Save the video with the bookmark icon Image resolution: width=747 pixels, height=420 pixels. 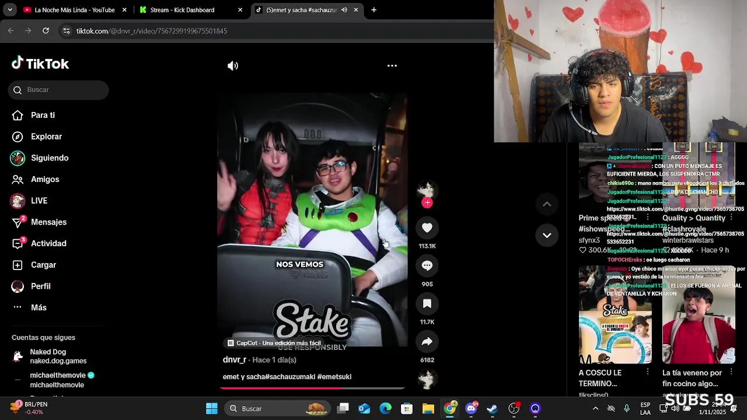click(427, 303)
